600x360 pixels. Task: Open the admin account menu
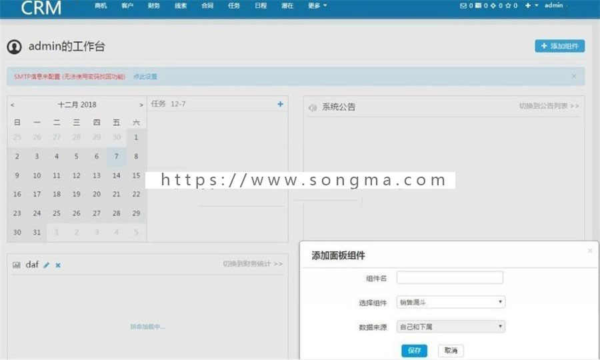pyautogui.click(x=554, y=5)
